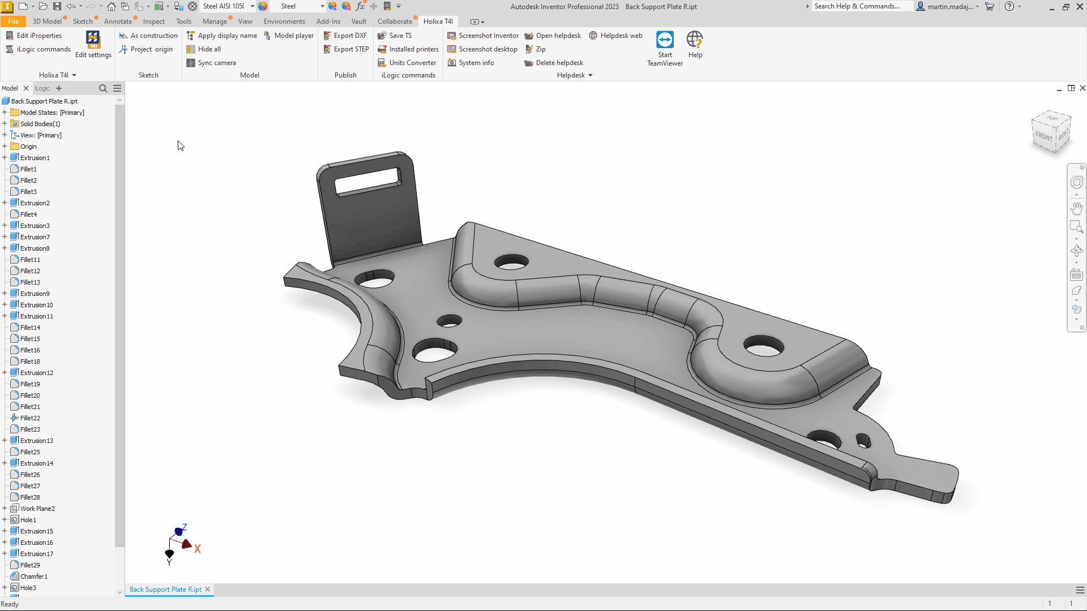Open the Helpdesk panel dropdown arrow

click(x=590, y=75)
